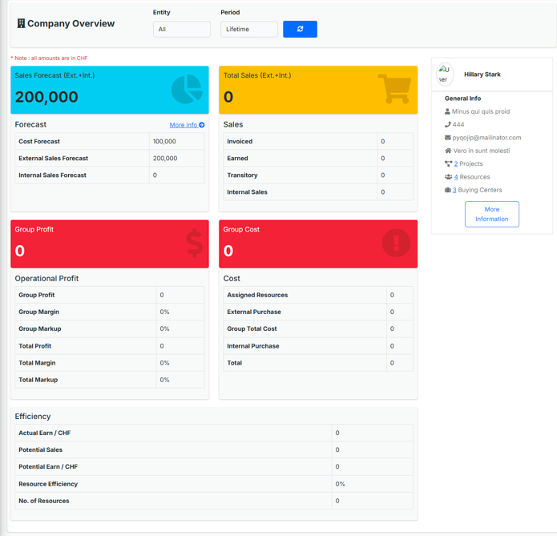Click the exclamation icon in Group Cost
This screenshot has width=557, height=536.
(396, 243)
